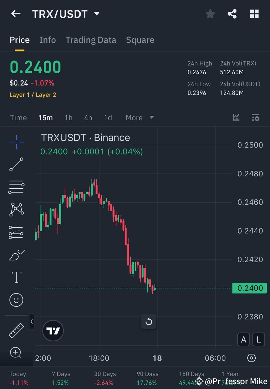Image resolution: width=270 pixels, height=389 pixels.
Task: Select the crosshair cursor tool
Action: click(x=16, y=142)
